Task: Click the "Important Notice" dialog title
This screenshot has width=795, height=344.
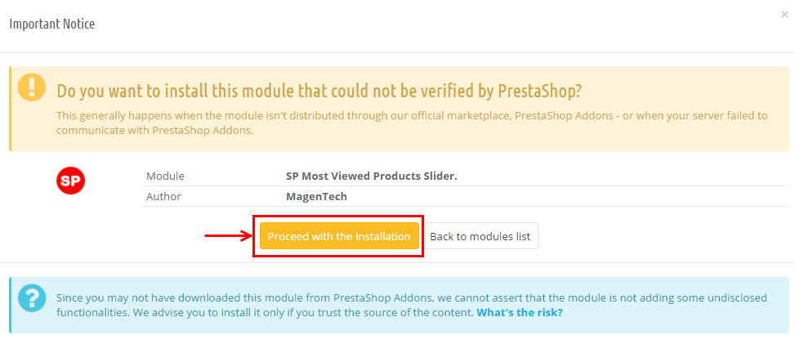Action: 52,24
